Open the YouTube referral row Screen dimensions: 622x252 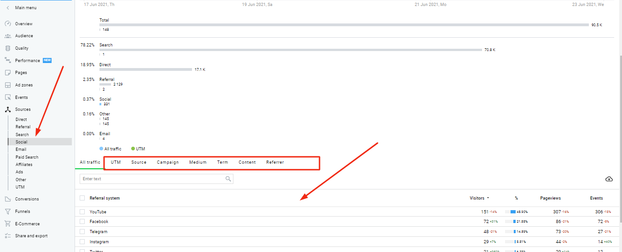[98, 212]
